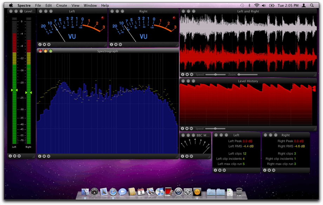The width and height of the screenshot is (323, 205).
Task: Open Photo Booth from the Dock
Action: 169,192
